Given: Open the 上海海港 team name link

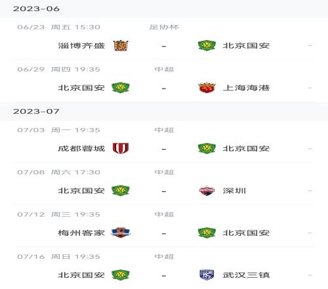Looking at the screenshot, I should click(x=246, y=87).
